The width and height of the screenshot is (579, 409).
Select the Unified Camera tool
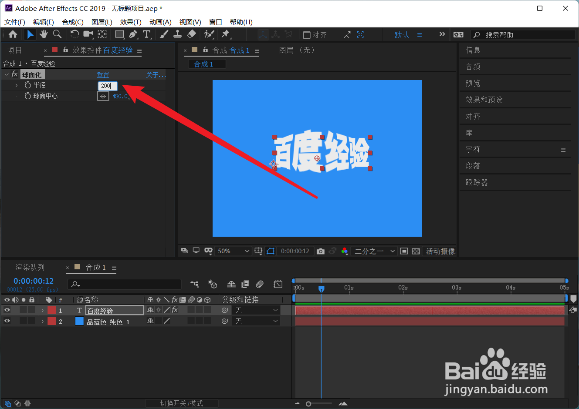point(88,34)
